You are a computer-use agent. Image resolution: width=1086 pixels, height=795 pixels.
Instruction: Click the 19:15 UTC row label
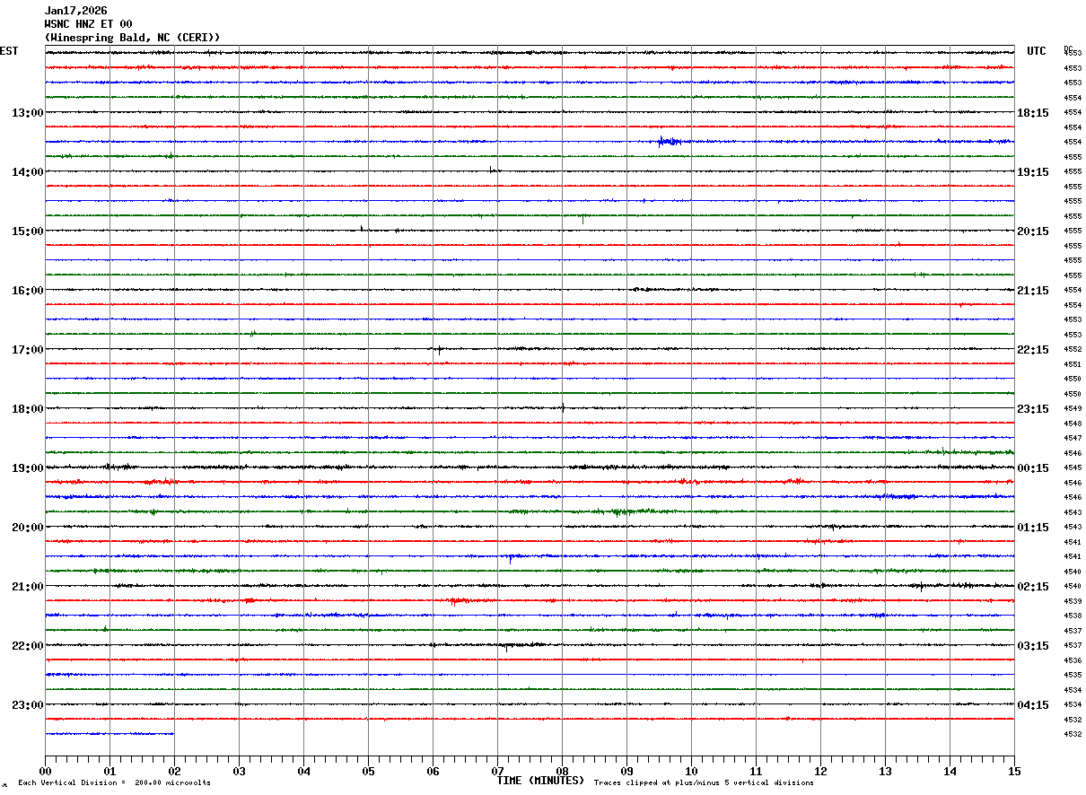[x=1033, y=172]
